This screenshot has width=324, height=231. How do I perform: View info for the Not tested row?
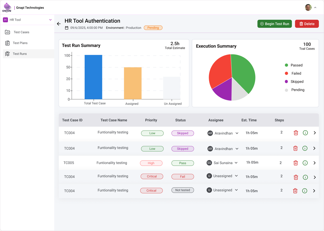click(x=305, y=191)
